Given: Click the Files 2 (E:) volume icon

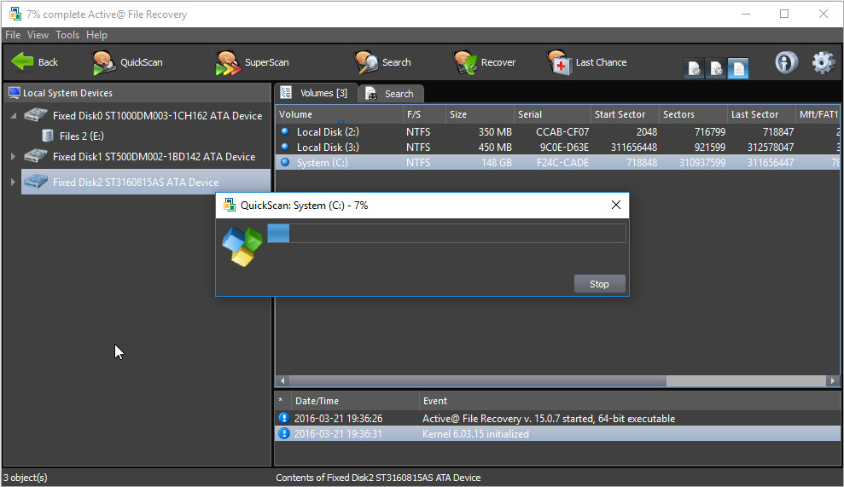Looking at the screenshot, I should click(48, 136).
